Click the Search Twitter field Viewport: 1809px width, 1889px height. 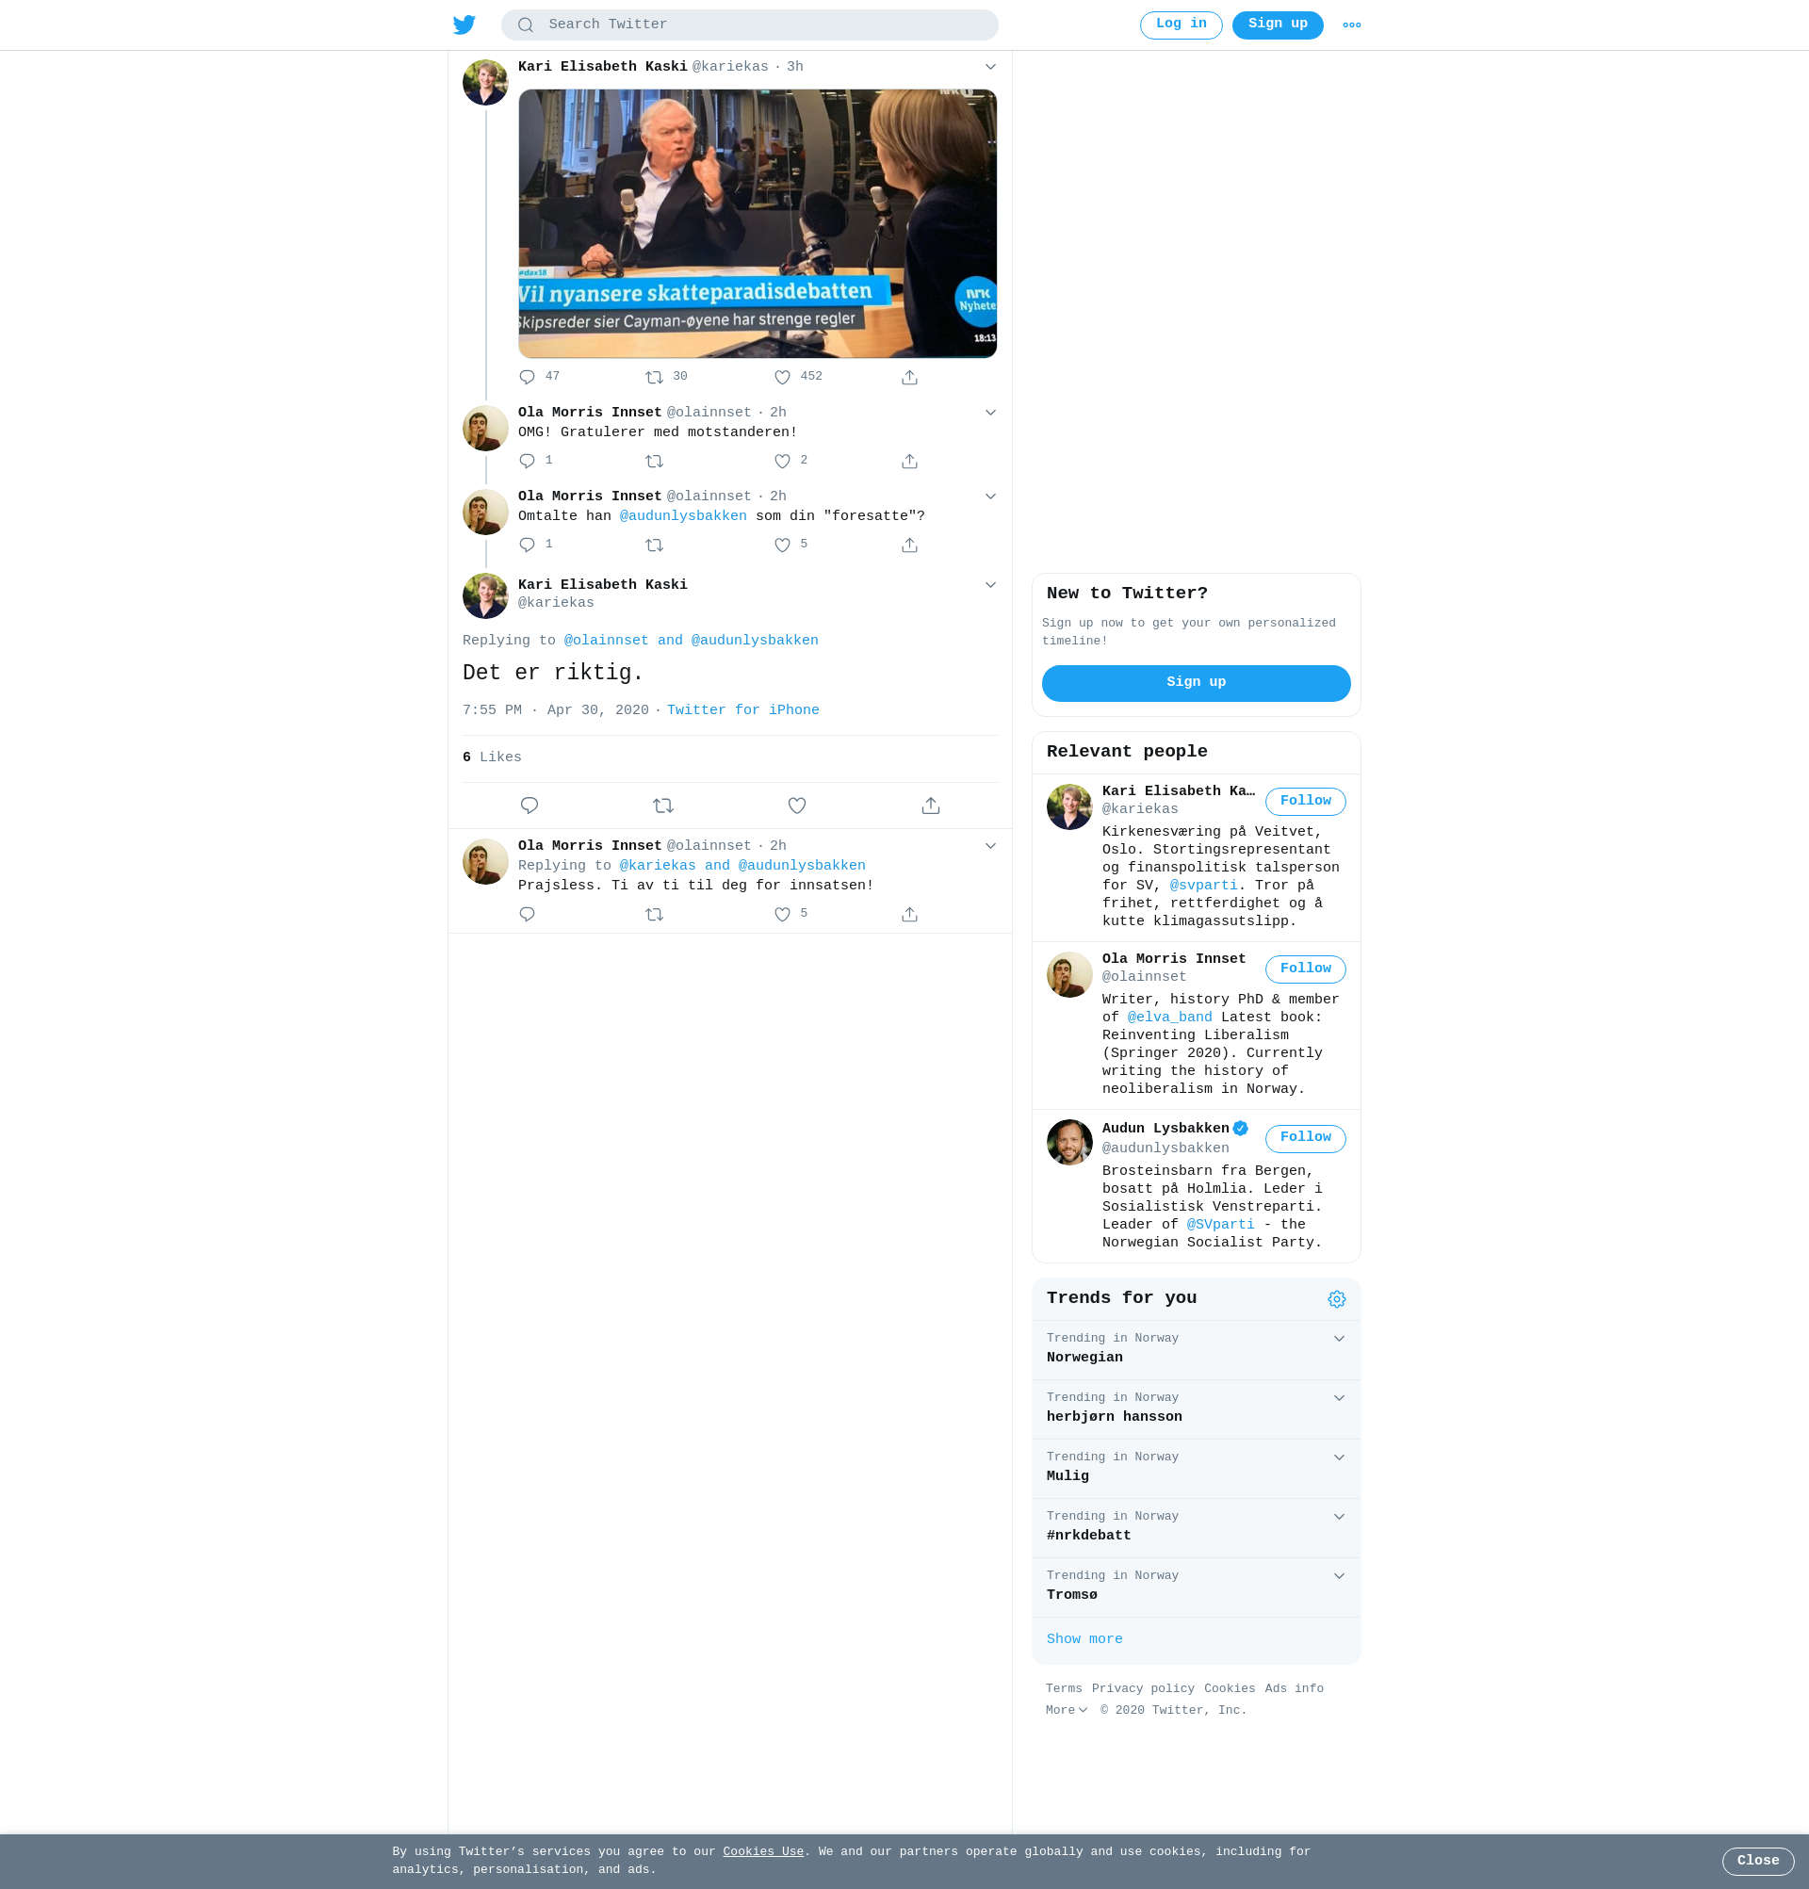pos(749,25)
